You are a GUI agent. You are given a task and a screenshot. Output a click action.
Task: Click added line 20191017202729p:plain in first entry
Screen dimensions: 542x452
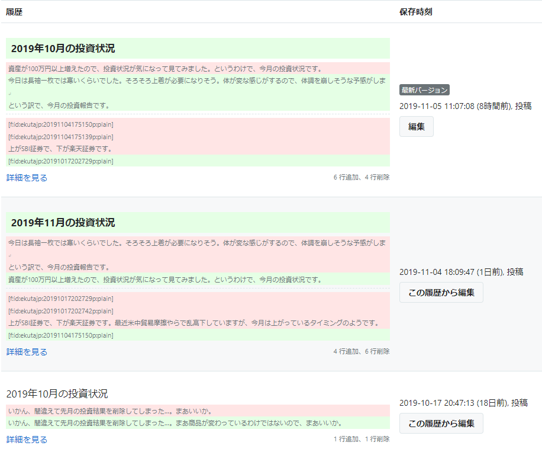click(x=198, y=161)
